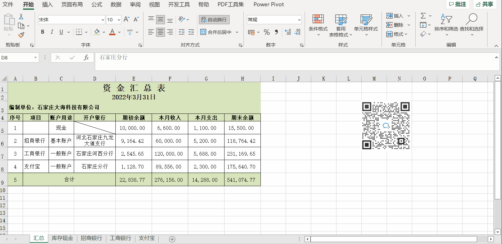Increase indent icon

click(191, 32)
